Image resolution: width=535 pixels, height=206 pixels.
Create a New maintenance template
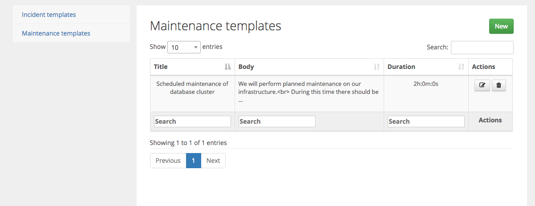pos(501,26)
